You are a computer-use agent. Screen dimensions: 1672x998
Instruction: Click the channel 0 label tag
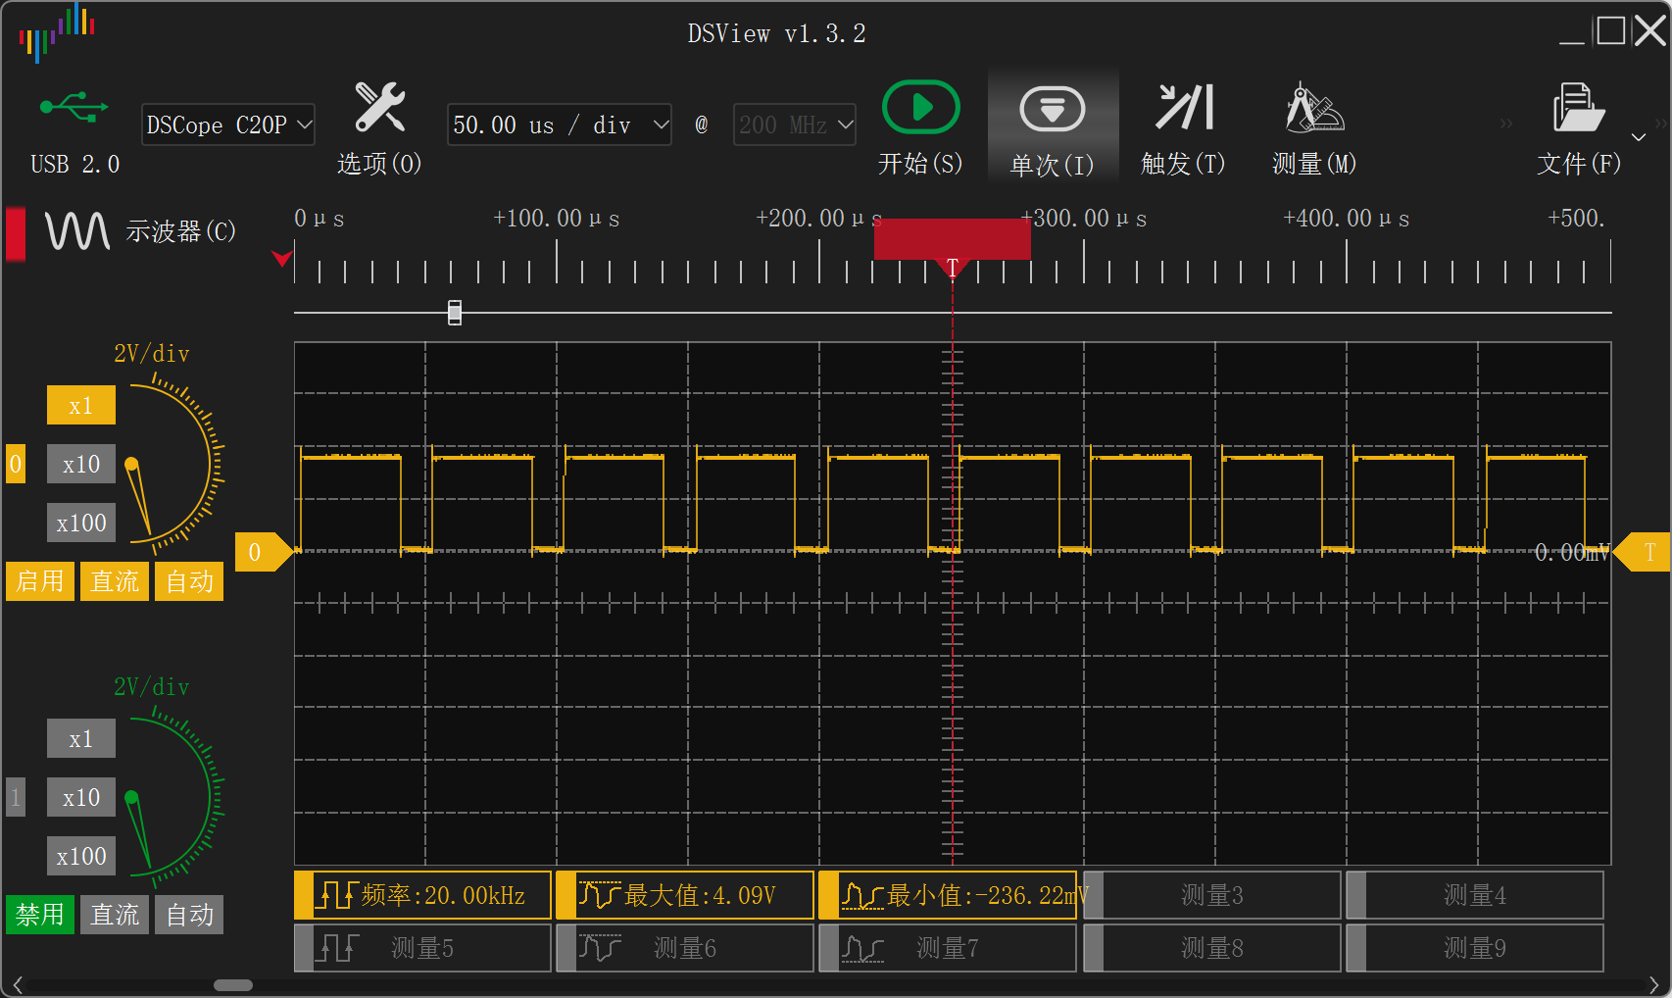tap(16, 464)
